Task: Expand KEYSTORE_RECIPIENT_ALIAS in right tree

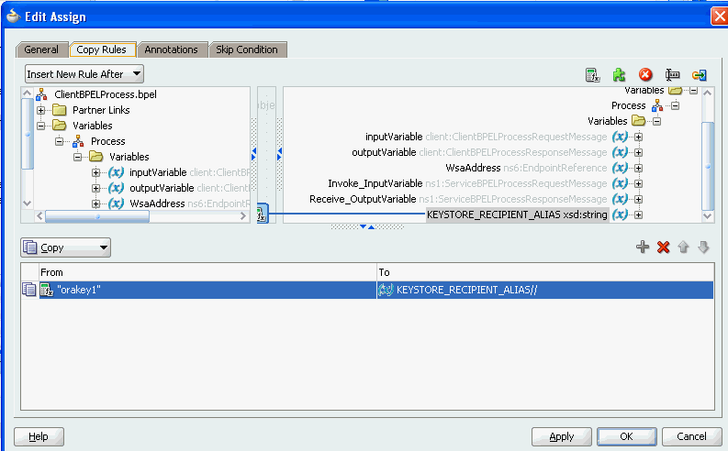Action: [638, 215]
